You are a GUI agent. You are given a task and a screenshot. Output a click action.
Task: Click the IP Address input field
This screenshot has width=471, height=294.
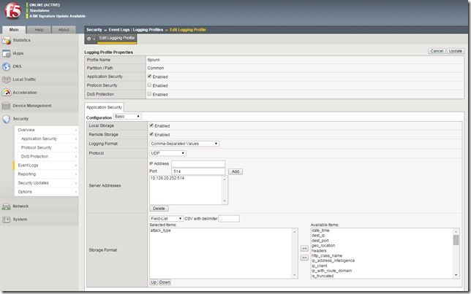[x=197, y=163]
